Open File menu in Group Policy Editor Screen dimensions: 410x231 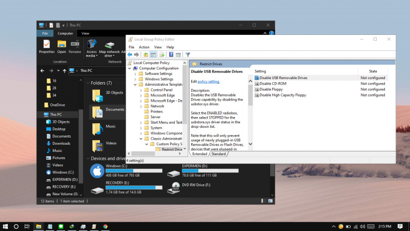click(x=132, y=47)
